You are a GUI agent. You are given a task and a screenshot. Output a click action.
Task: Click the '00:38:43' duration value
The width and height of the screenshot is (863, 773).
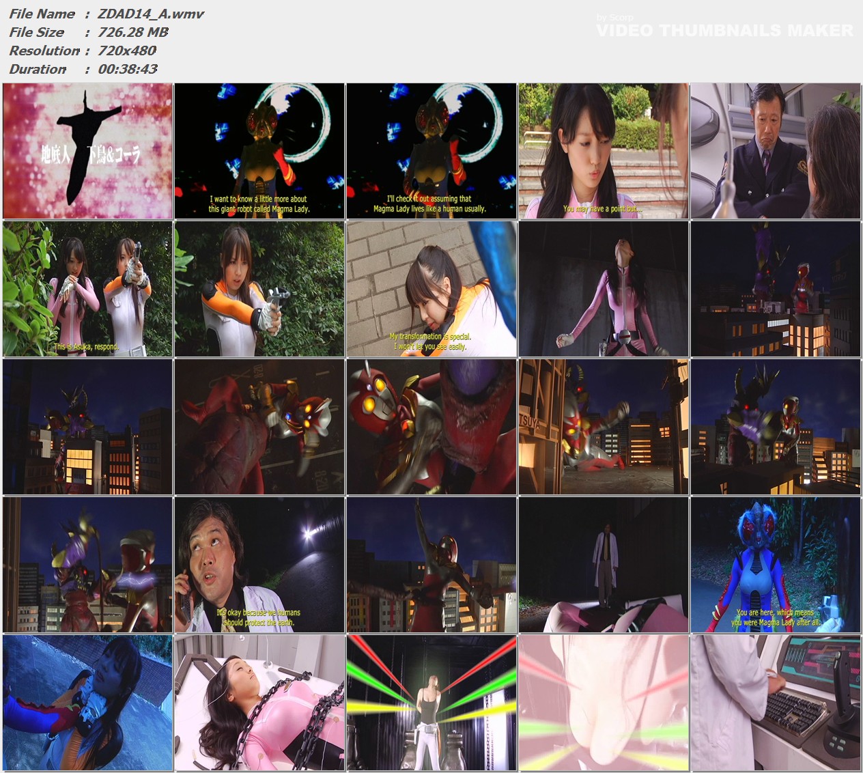[x=128, y=69]
